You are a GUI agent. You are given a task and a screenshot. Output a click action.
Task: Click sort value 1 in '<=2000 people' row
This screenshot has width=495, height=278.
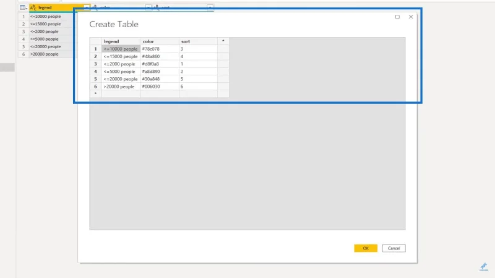coord(198,64)
